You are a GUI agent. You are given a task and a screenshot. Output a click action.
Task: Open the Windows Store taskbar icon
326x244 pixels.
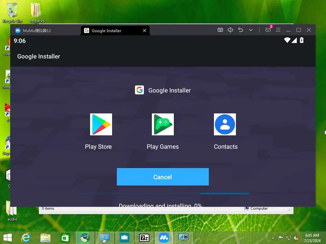coord(65,238)
